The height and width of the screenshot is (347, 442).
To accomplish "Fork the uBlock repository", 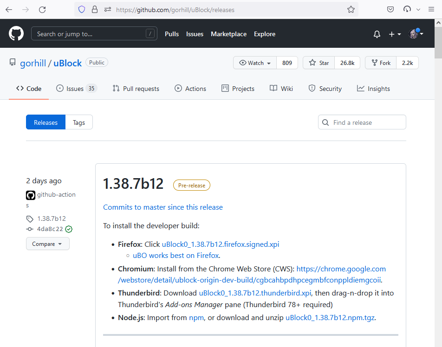I will coord(381,63).
